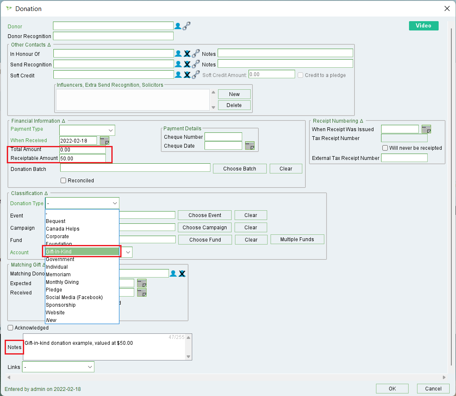456x396 pixels.
Task: Click the green Video button
Action: [x=423, y=26]
